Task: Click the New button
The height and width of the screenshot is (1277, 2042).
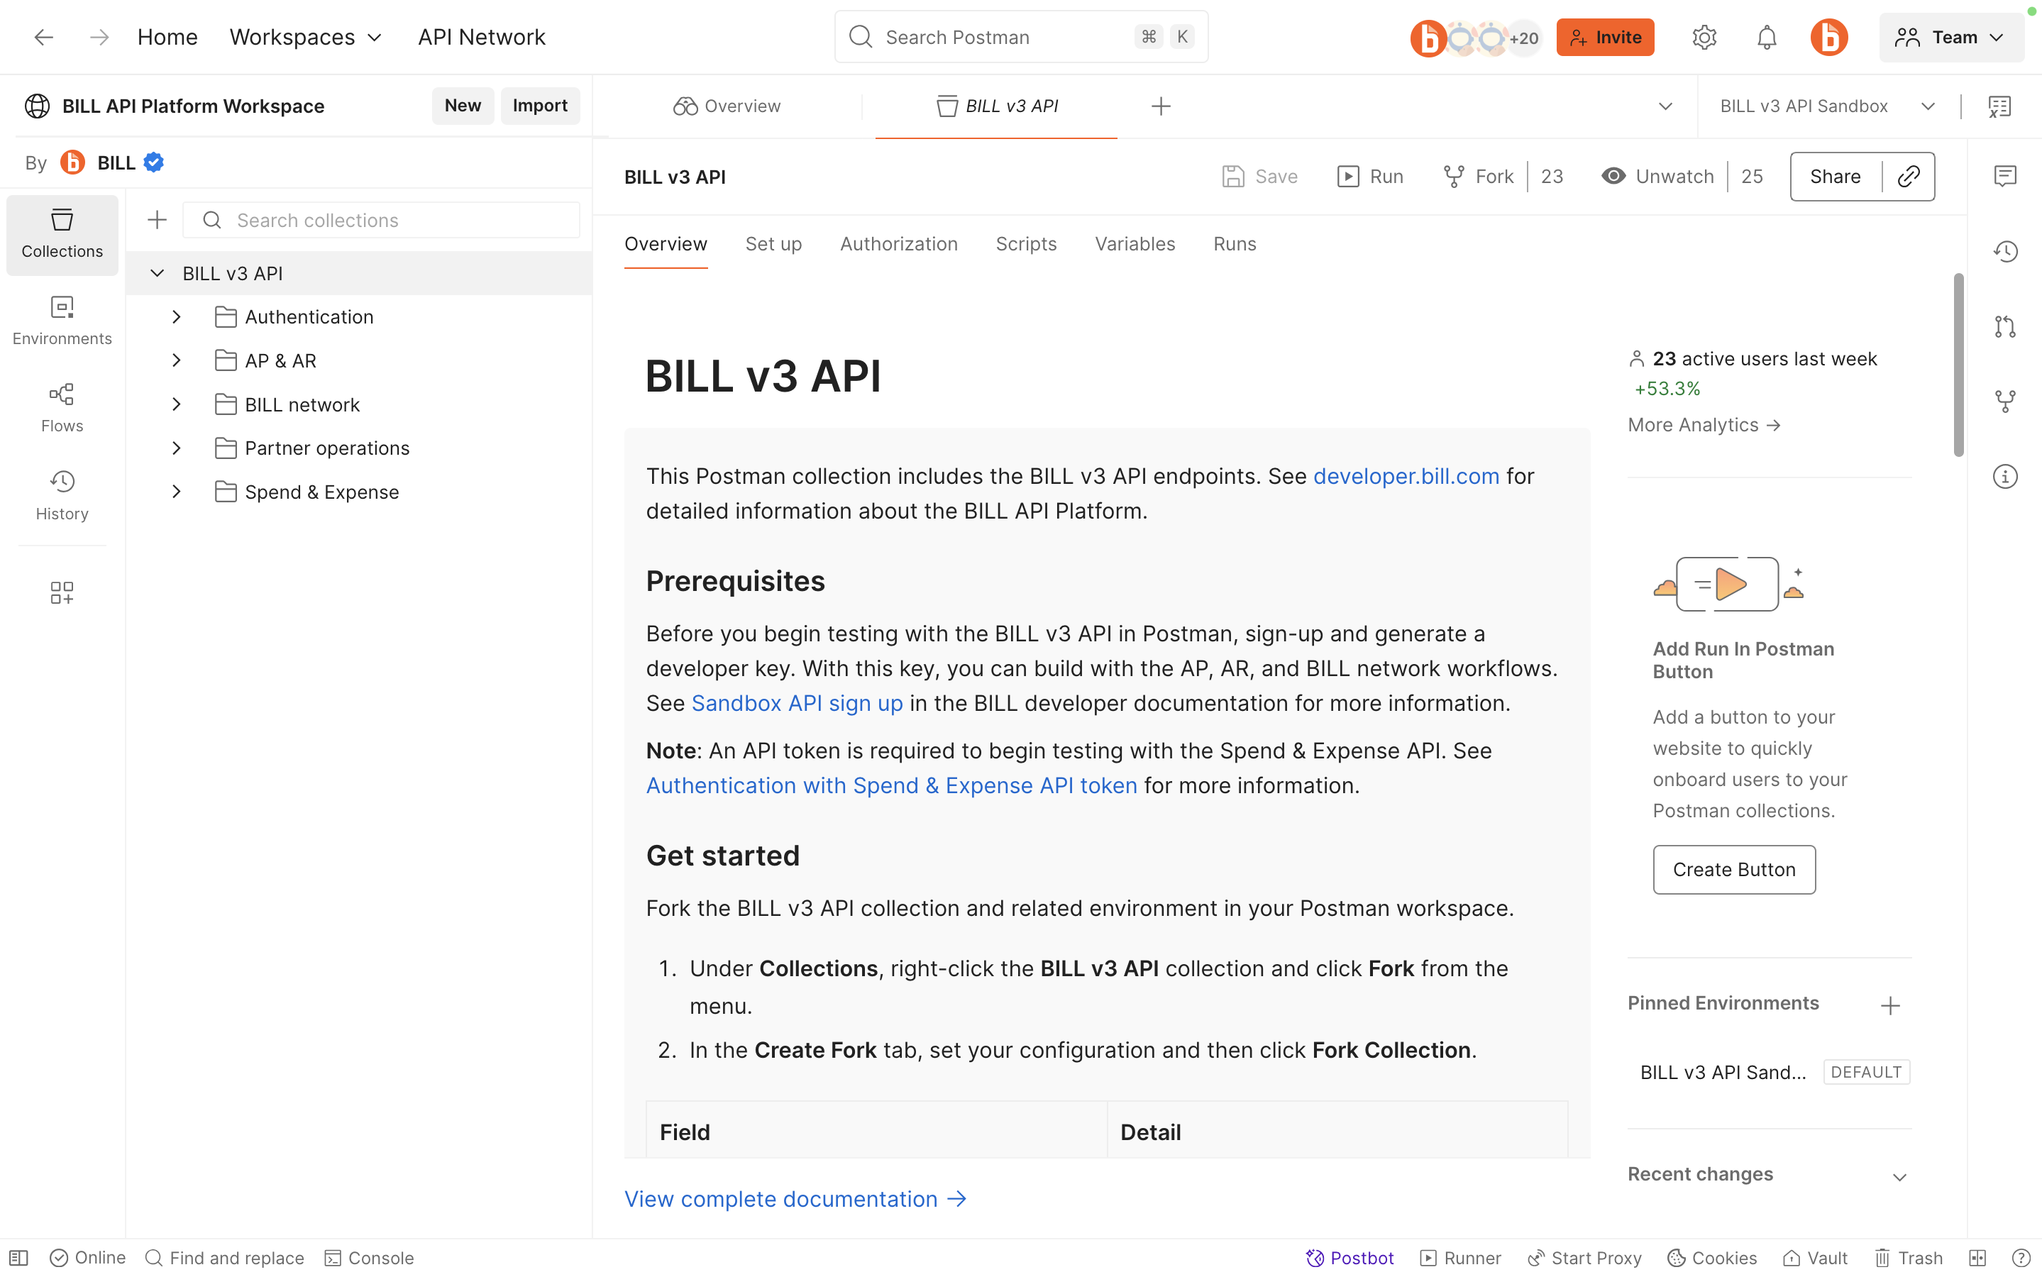Action: (x=463, y=106)
